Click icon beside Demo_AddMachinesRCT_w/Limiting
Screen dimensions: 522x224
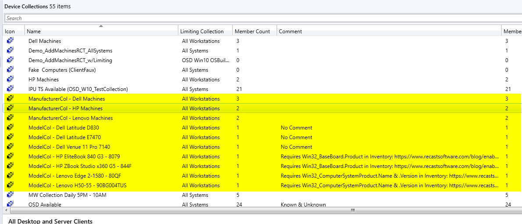point(10,60)
